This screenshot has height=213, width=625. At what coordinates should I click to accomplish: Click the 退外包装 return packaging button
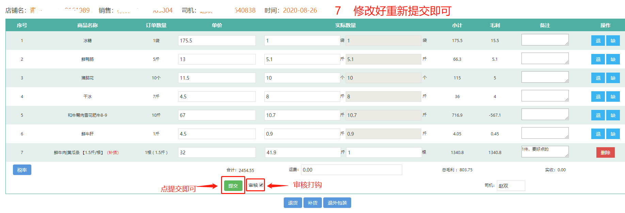pos(337,203)
